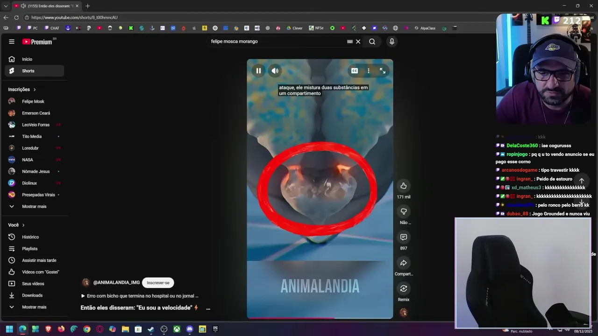Screen dimensions: 598x336
Task: Open the NFSe bookmark
Action: (316, 28)
